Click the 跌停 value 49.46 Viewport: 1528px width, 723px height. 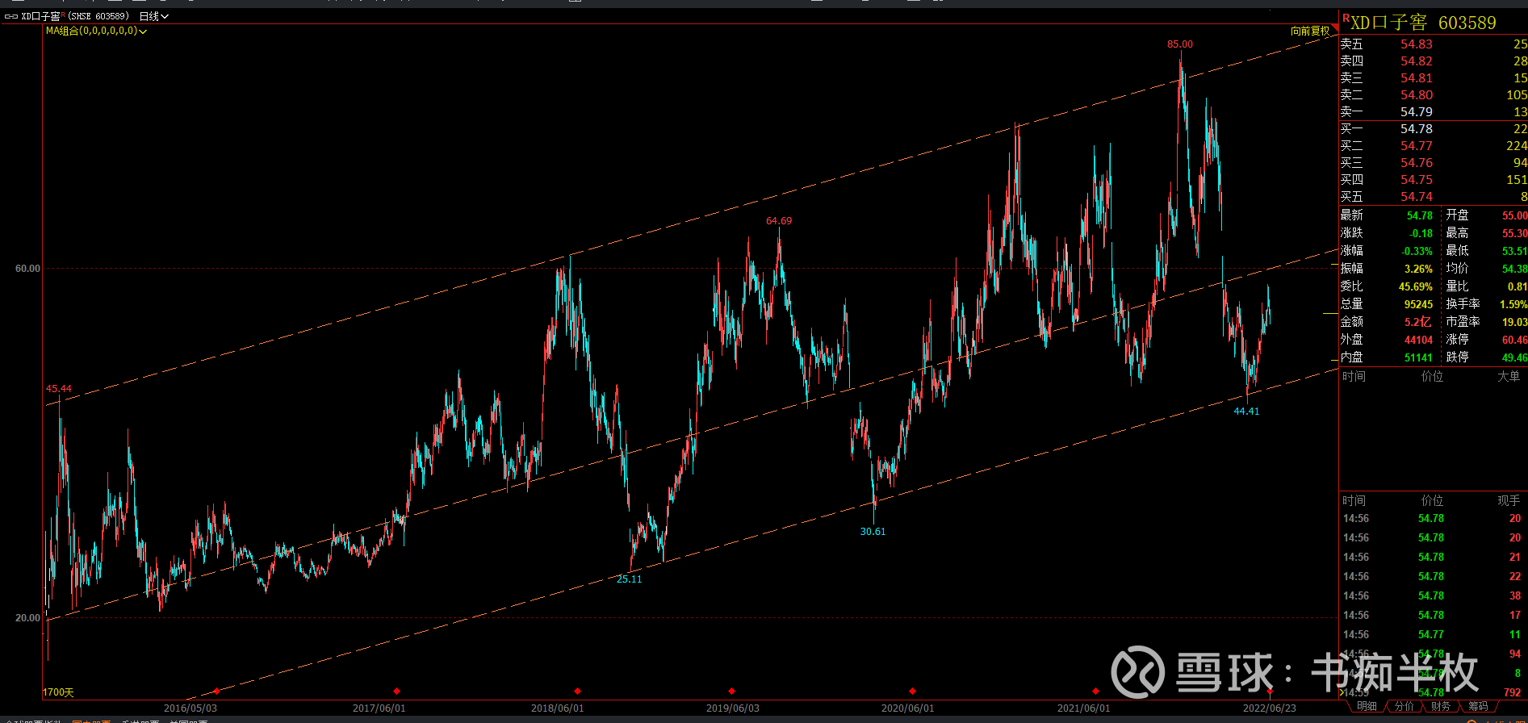pyautogui.click(x=1514, y=357)
